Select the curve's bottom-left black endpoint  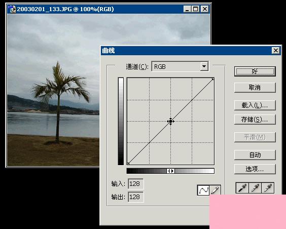tap(128, 164)
